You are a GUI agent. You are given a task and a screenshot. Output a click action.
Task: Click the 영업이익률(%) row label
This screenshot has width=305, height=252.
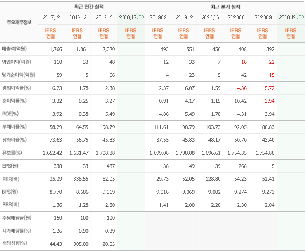[16, 88]
